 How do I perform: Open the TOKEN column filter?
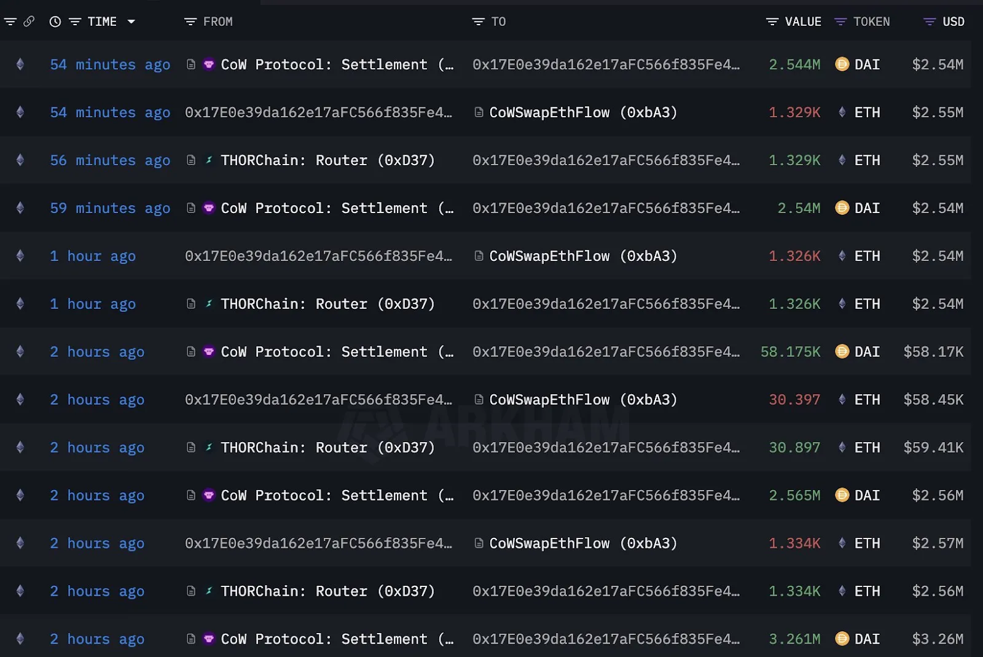(x=840, y=21)
